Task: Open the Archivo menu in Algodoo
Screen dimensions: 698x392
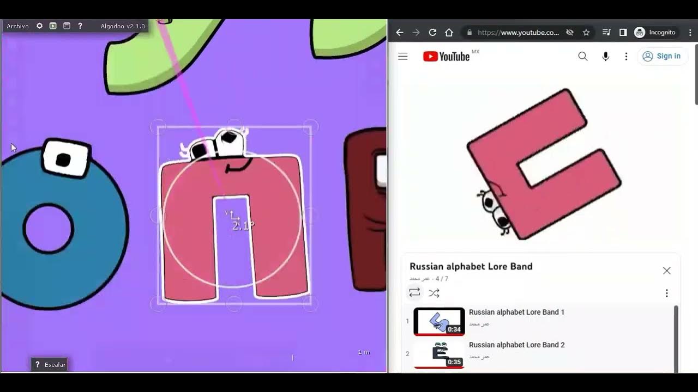Action: [x=17, y=26]
